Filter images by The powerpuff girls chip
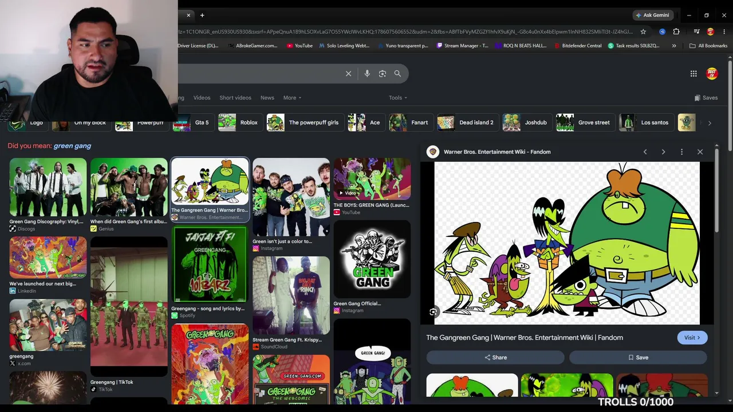The width and height of the screenshot is (733, 412). click(x=304, y=122)
